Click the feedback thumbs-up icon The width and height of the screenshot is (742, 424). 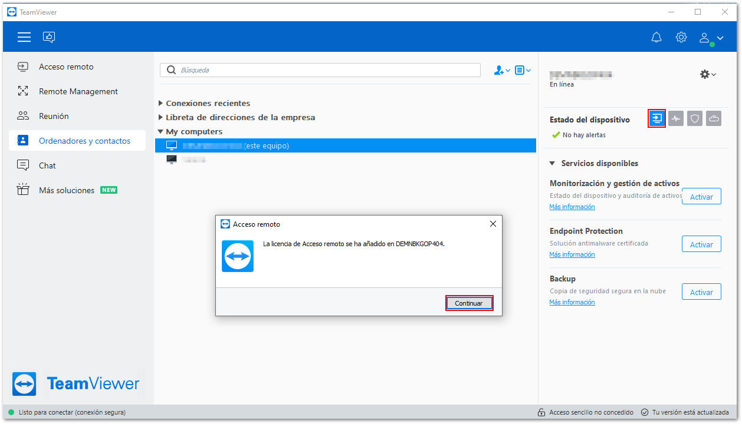(x=49, y=38)
